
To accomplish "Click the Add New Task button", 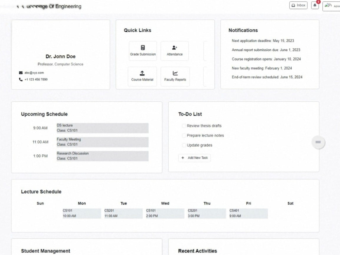I will tap(194, 158).
